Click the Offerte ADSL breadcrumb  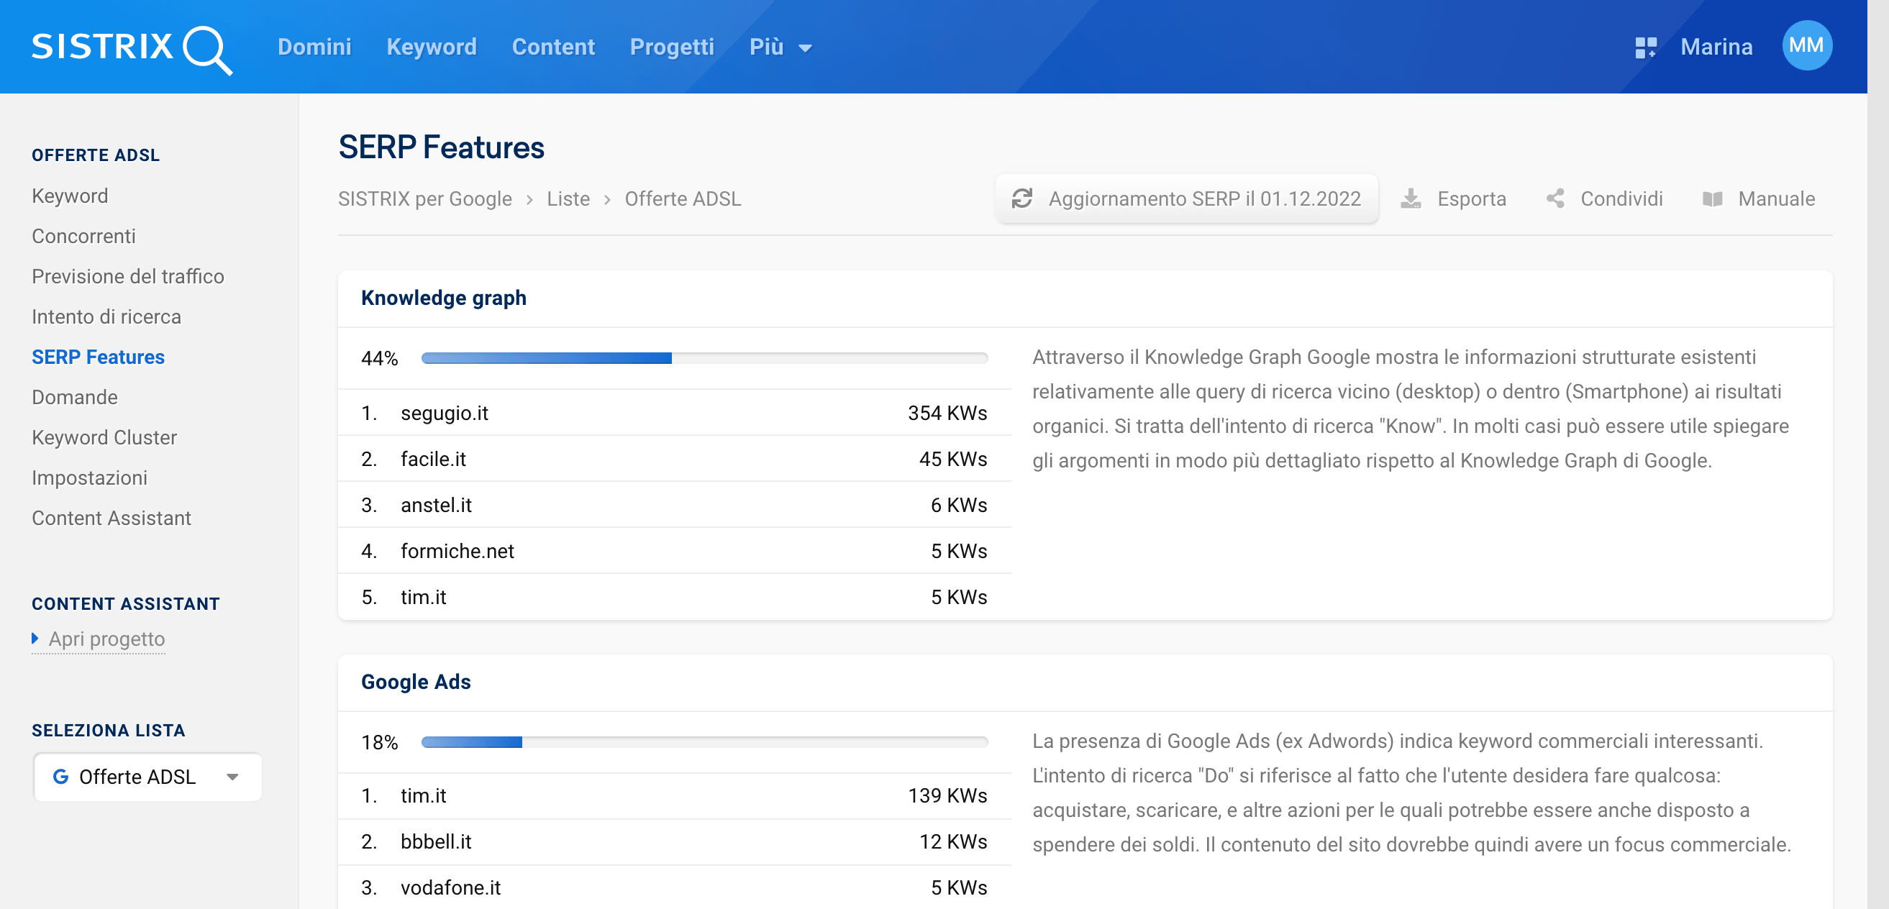683,198
